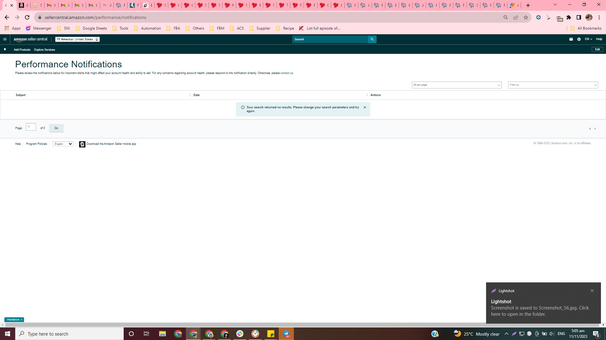
Task: Expand the Filter by dropdown
Action: point(553,85)
